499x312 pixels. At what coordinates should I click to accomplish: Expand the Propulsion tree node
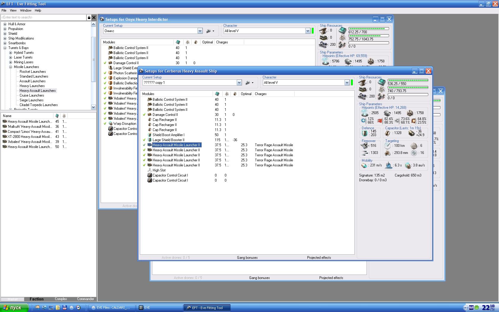pyautogui.click(x=5, y=29)
